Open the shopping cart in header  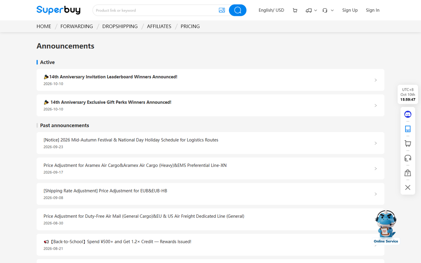pos(295,10)
